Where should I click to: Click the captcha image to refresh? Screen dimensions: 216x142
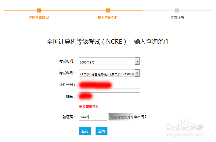(x=120, y=117)
